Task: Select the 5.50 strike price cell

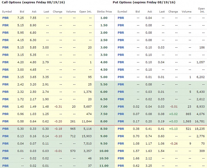Action: 104,84
